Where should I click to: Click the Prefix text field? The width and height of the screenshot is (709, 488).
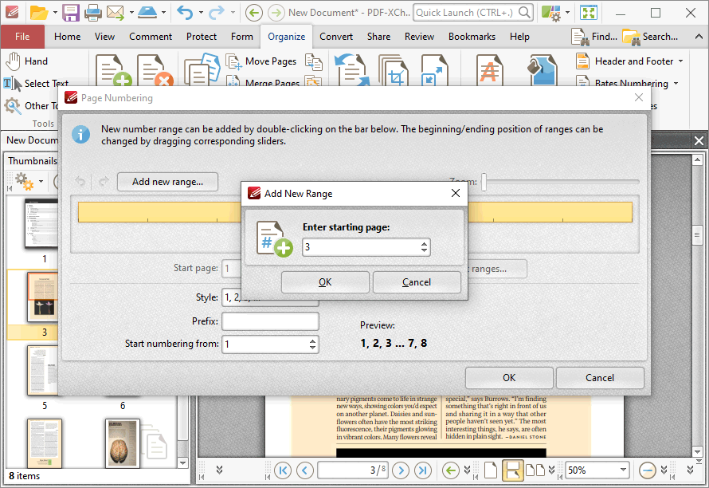tap(270, 321)
